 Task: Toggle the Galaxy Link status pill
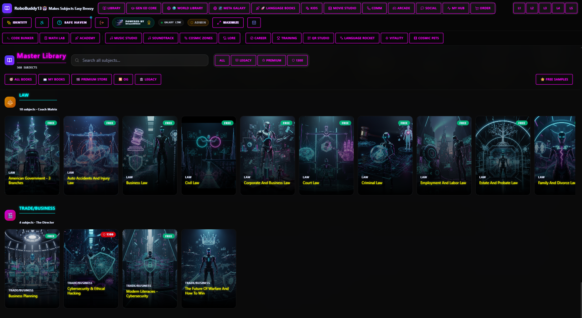172,23
